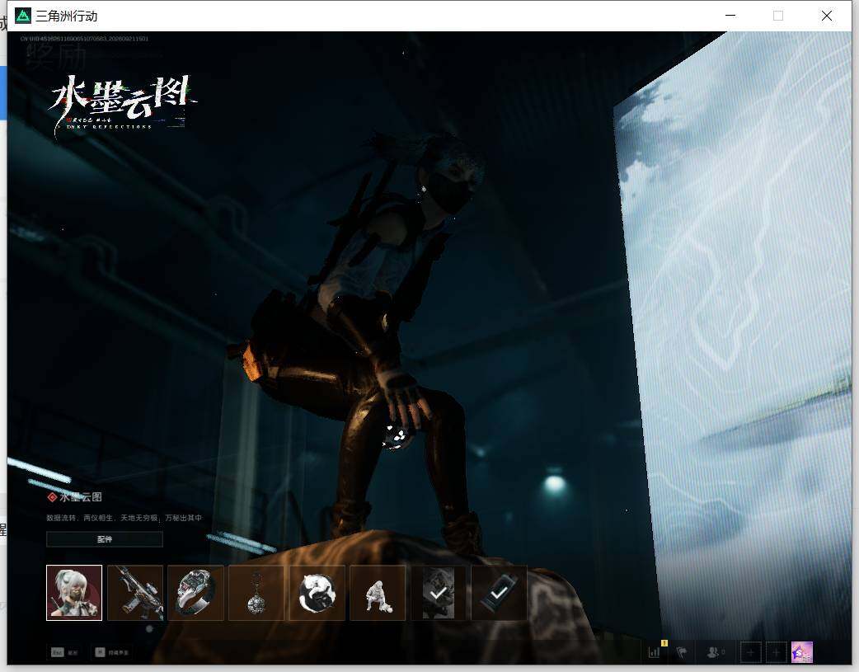Select the rifle weapon skin thumbnail
This screenshot has height=672, width=859.
pos(135,593)
